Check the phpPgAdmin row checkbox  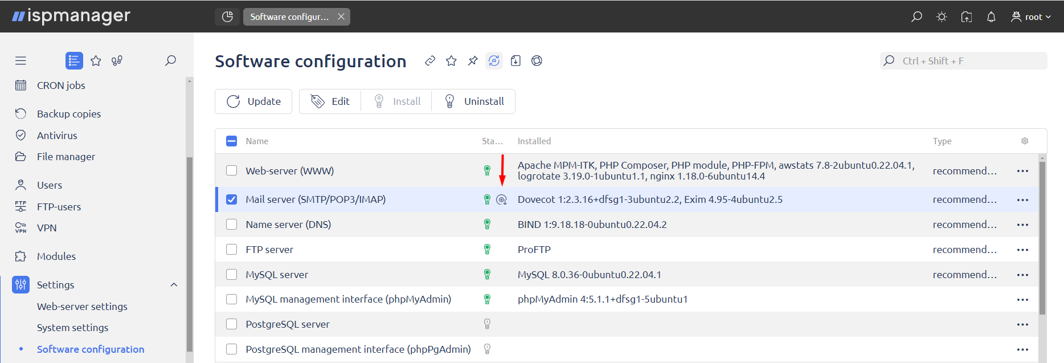pos(231,349)
